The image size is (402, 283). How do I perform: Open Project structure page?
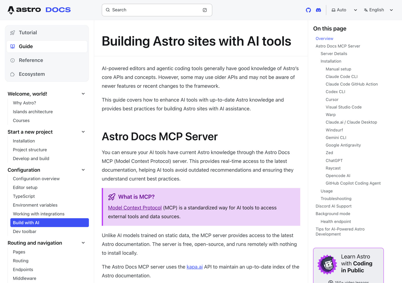(x=30, y=150)
